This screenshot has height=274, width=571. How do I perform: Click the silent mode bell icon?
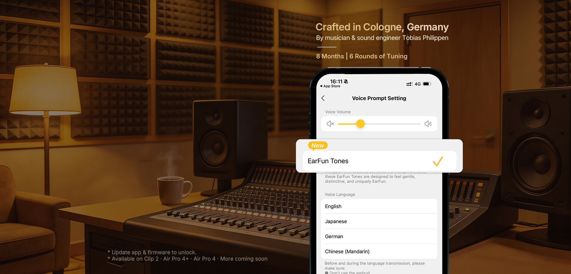[x=346, y=81]
